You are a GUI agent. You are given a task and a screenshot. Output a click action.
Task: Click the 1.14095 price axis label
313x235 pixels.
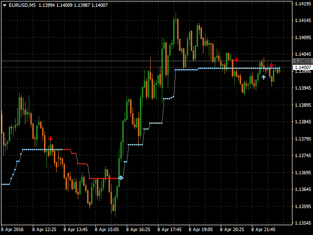[303, 37]
